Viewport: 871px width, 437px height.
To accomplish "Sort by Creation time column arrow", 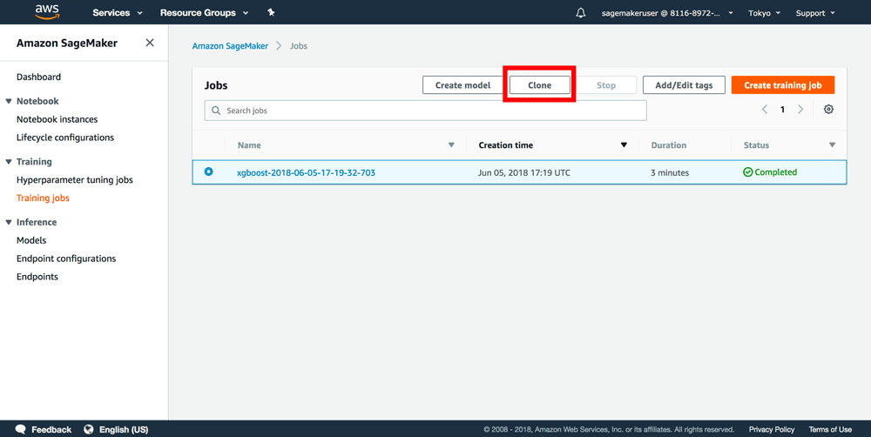I will click(624, 145).
